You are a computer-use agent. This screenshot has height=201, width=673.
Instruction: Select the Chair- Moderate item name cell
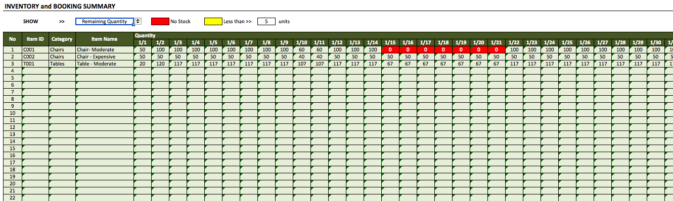pyautogui.click(x=105, y=50)
